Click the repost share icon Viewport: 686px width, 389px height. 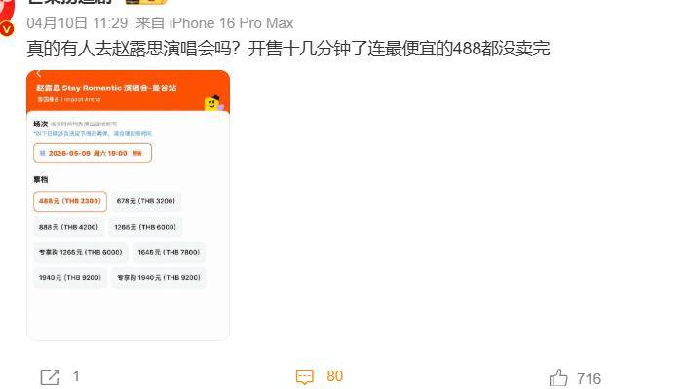(x=50, y=377)
